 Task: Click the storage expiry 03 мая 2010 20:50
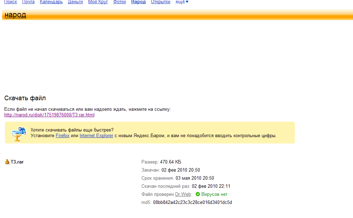195,178
